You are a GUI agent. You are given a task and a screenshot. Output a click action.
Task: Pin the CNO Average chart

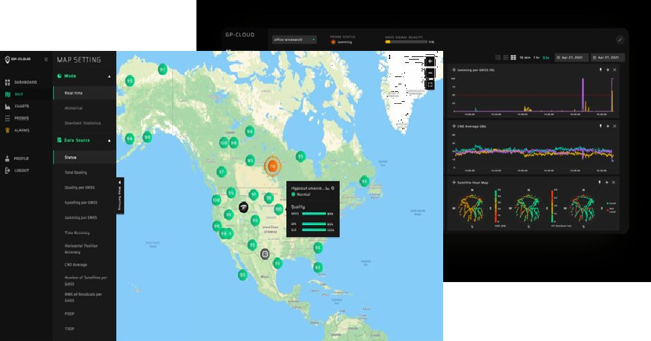pyautogui.click(x=600, y=125)
